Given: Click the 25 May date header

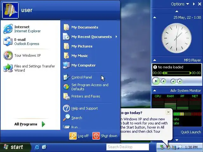Looking at the screenshot, I should pyautogui.click(x=187, y=17).
